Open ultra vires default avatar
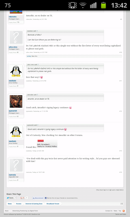This screenshot has width=130, height=217. [x=16, y=37]
